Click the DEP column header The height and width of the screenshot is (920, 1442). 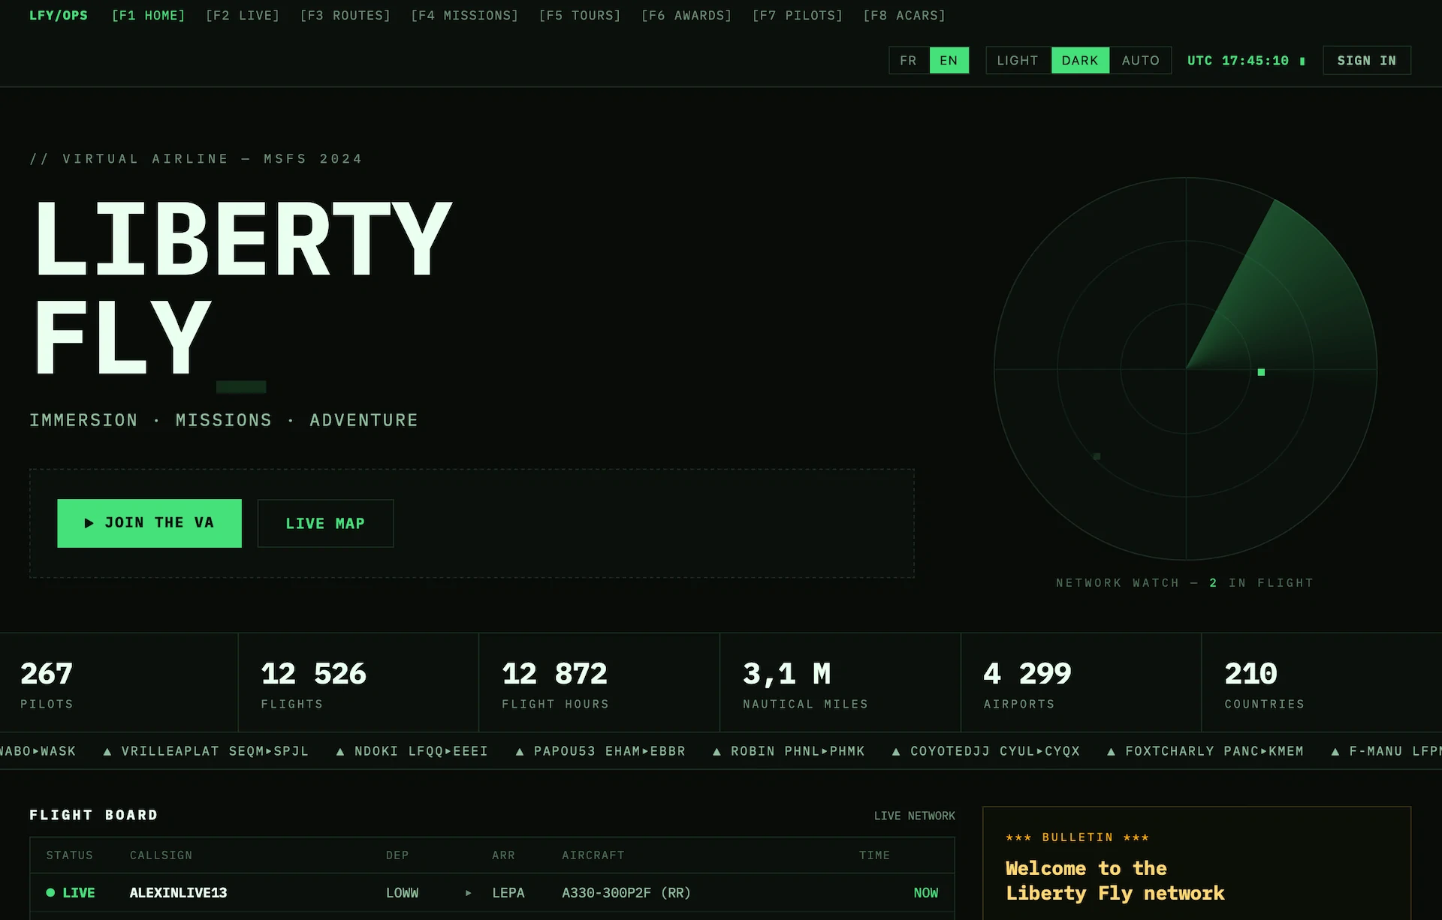(x=397, y=855)
